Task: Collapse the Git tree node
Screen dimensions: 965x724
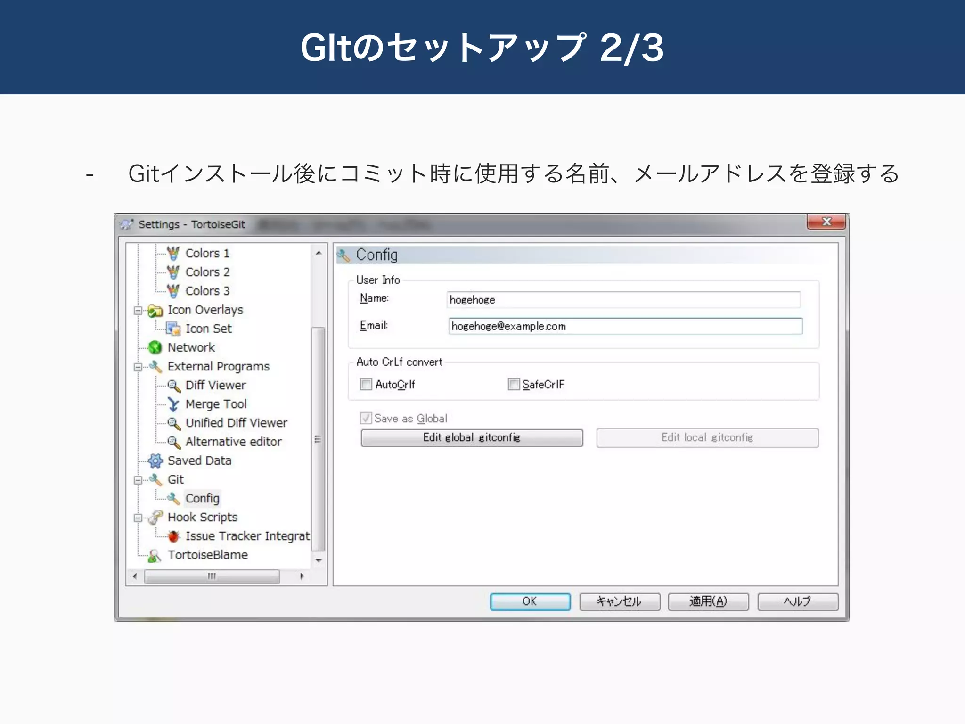Action: coord(138,480)
